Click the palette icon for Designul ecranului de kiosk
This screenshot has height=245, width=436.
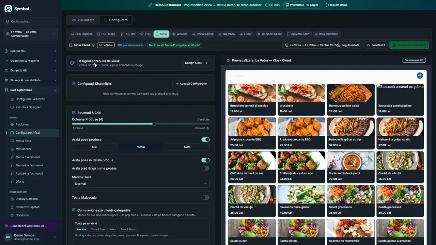coord(72,63)
